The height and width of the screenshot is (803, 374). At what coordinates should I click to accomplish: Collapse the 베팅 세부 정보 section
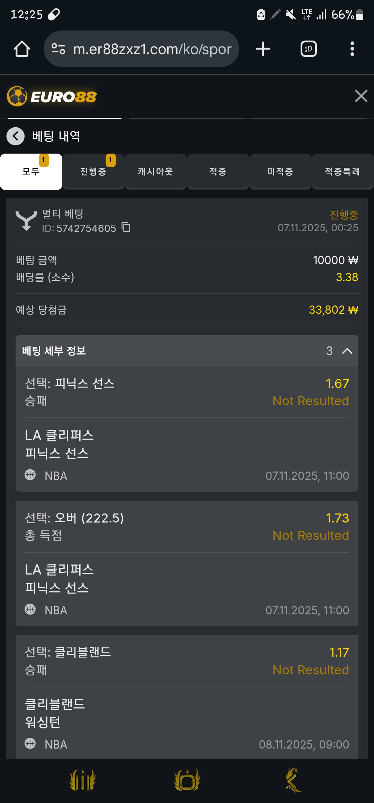(x=347, y=351)
